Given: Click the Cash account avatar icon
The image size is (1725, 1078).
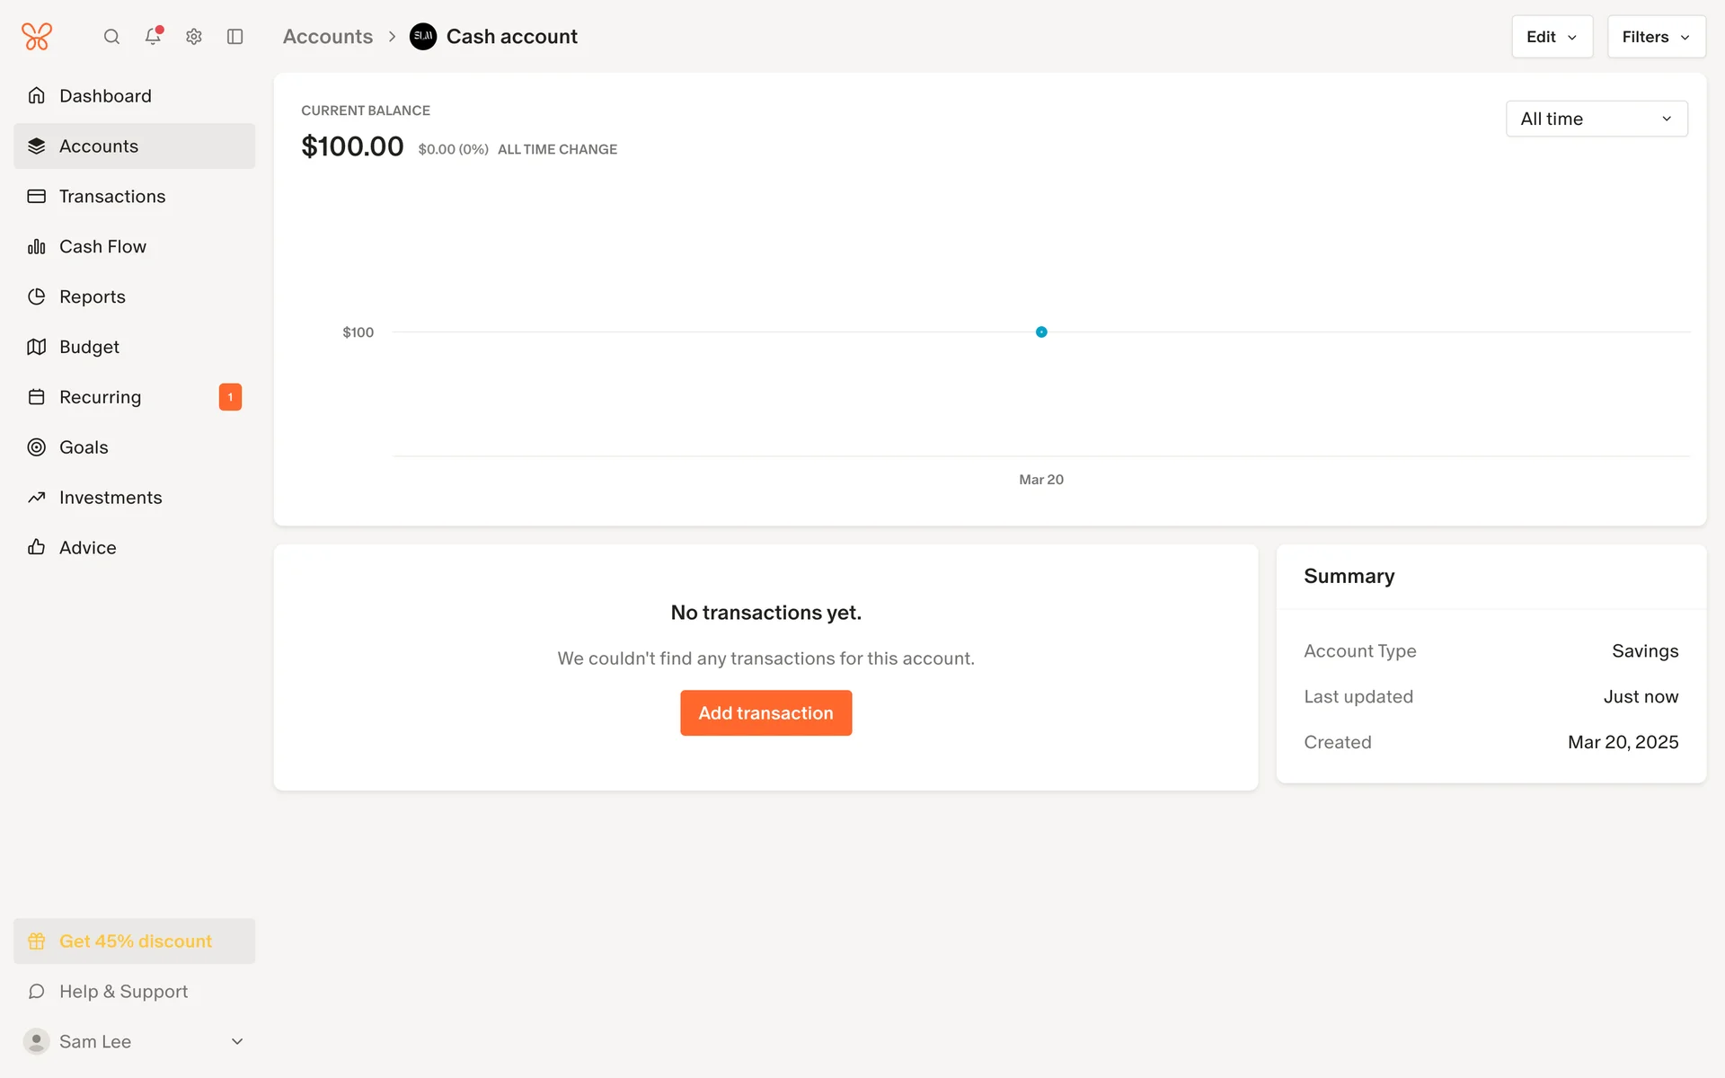Looking at the screenshot, I should [x=423, y=37].
